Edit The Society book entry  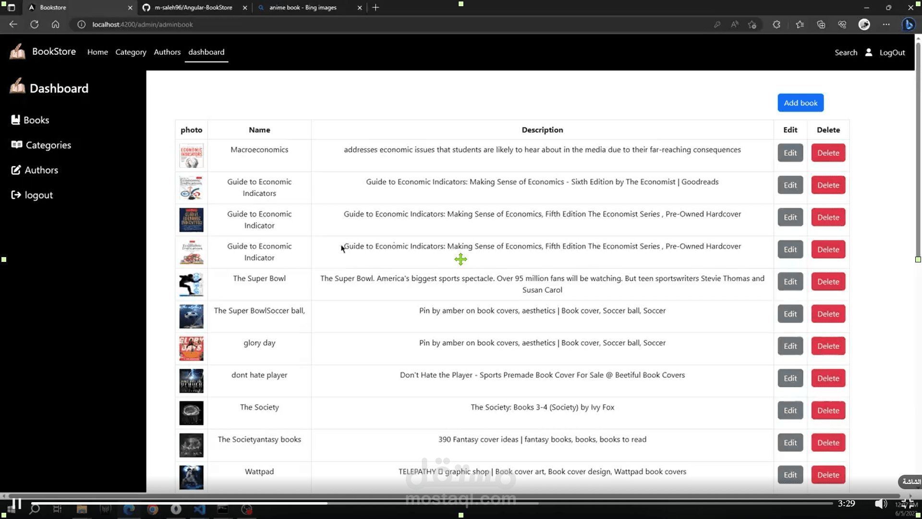click(x=790, y=410)
